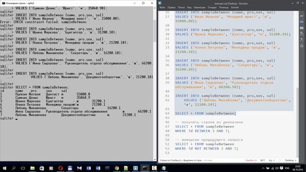Viewport: 306px width, 172px height.
Task: Click salary value 55000.0 in console output
Action: (x=83, y=94)
